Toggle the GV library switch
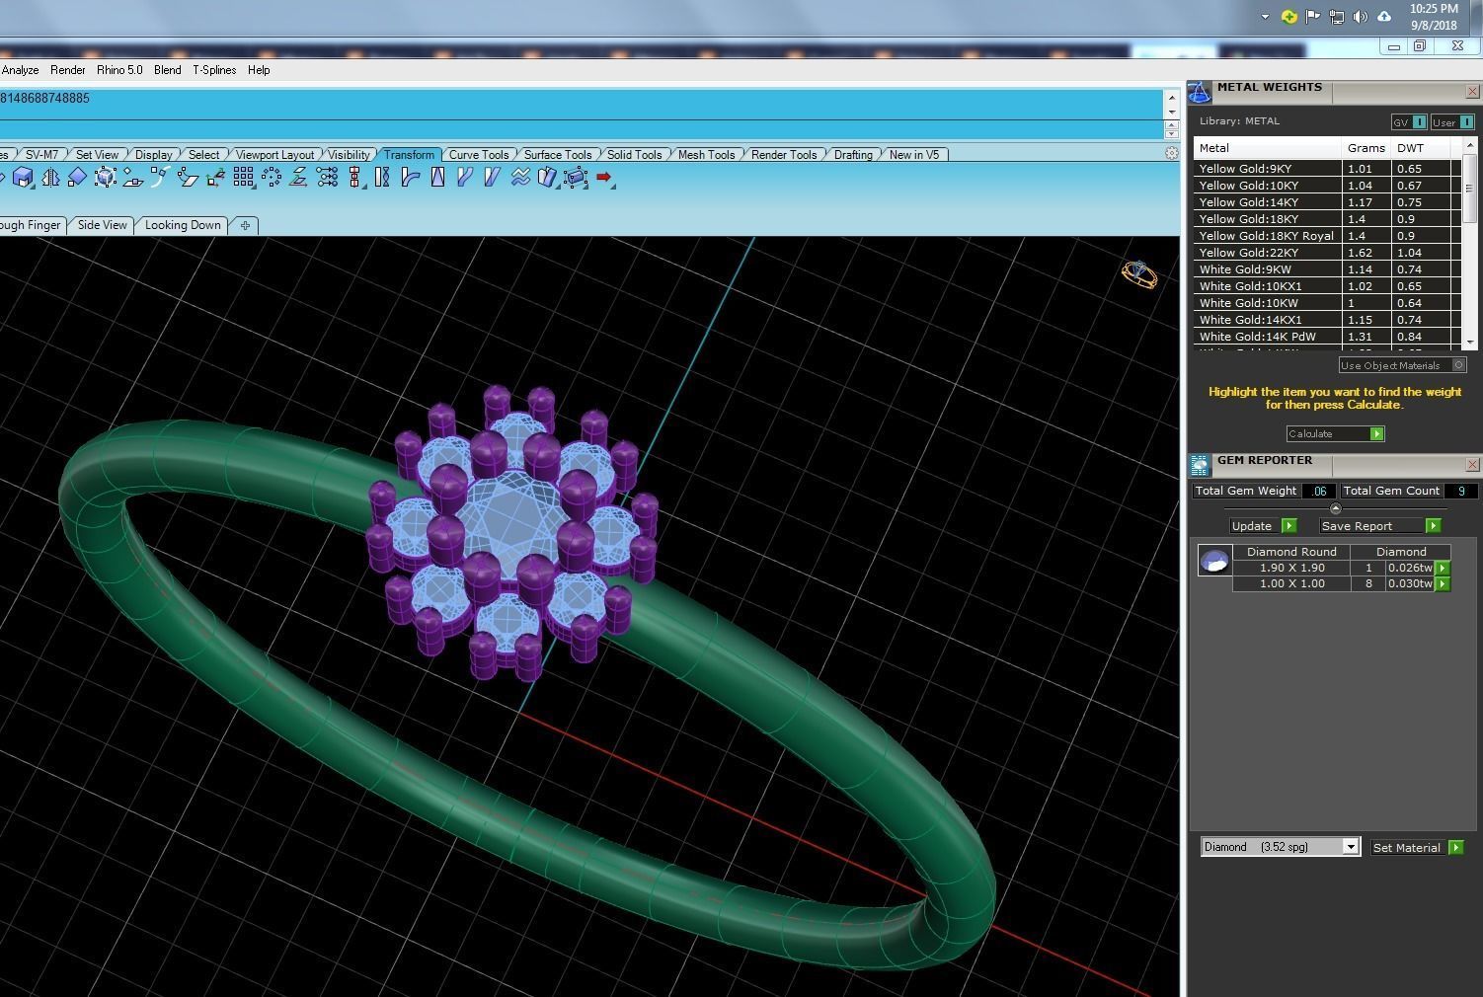This screenshot has height=997, width=1483. tap(1409, 122)
